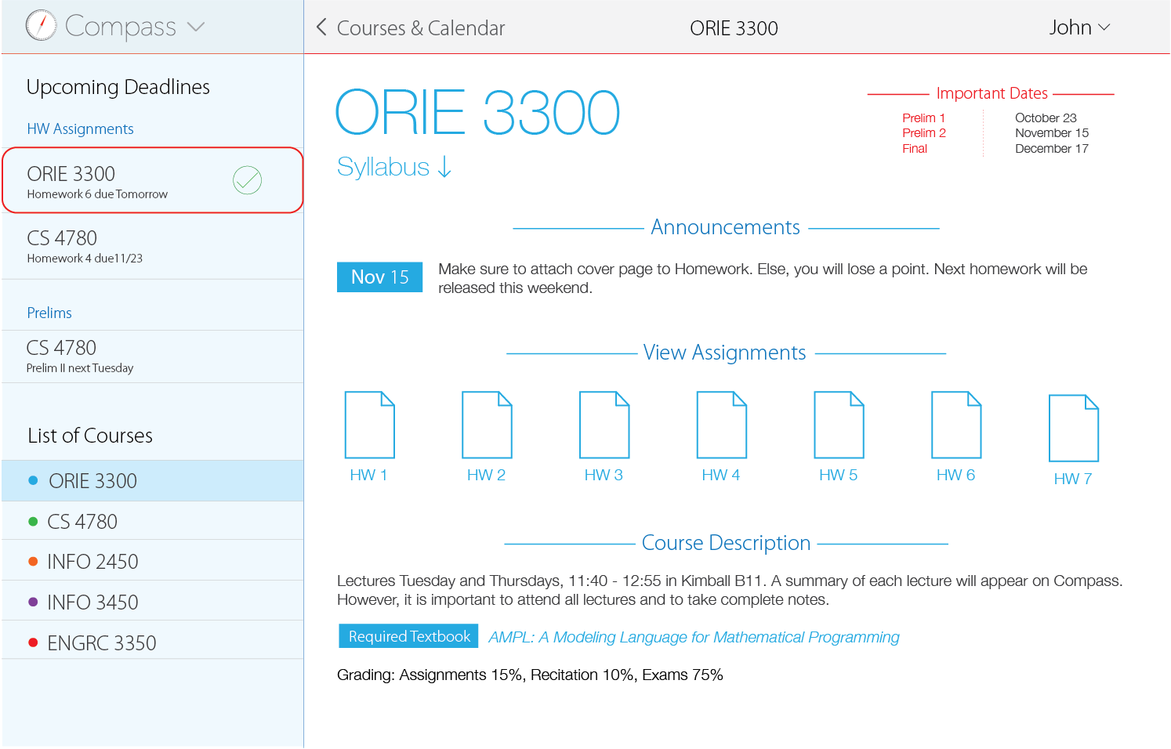Expand the Compass dropdown chevron
The width and height of the screenshot is (1171, 749).
[x=196, y=27]
